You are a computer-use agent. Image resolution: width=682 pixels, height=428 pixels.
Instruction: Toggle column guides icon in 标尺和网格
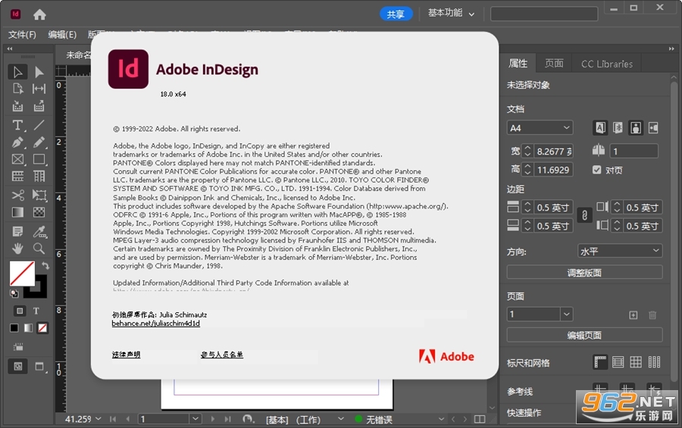(x=654, y=362)
